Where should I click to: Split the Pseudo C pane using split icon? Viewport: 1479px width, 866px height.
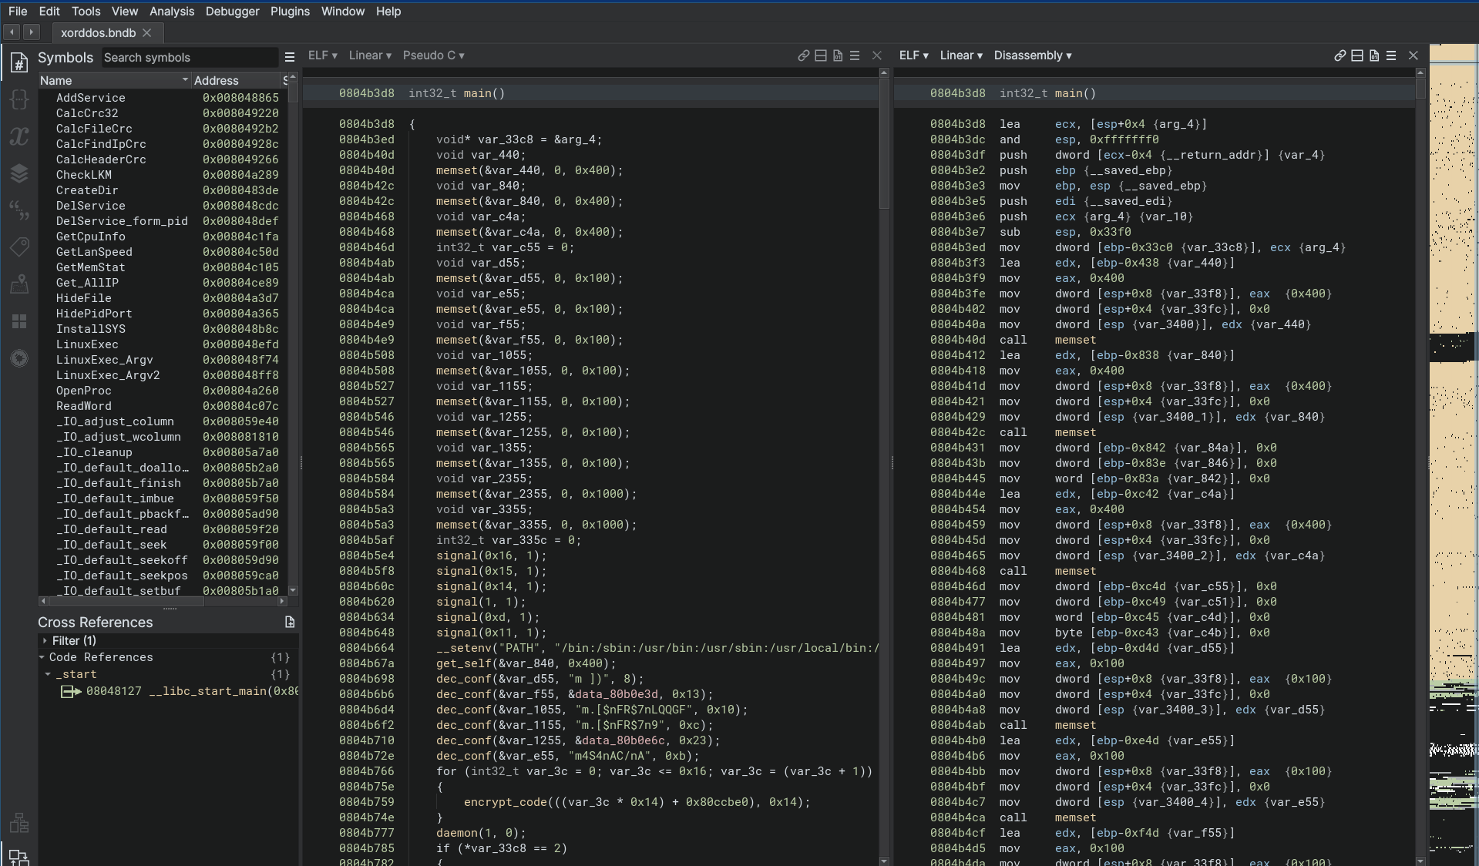pyautogui.click(x=820, y=55)
